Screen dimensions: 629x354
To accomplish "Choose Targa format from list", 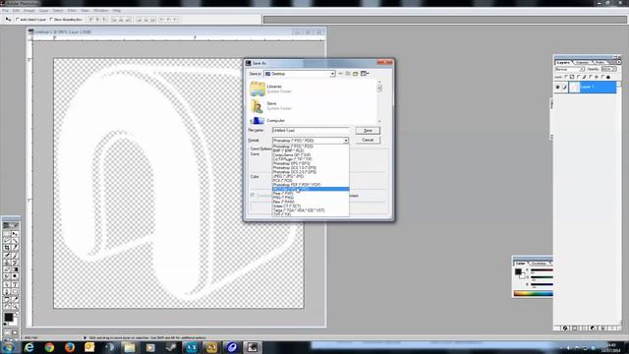I will pos(311,210).
